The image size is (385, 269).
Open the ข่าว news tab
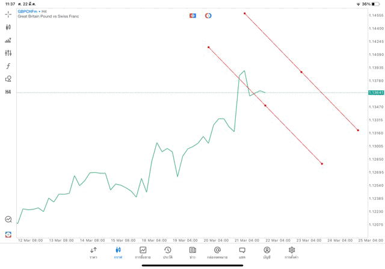(192, 253)
